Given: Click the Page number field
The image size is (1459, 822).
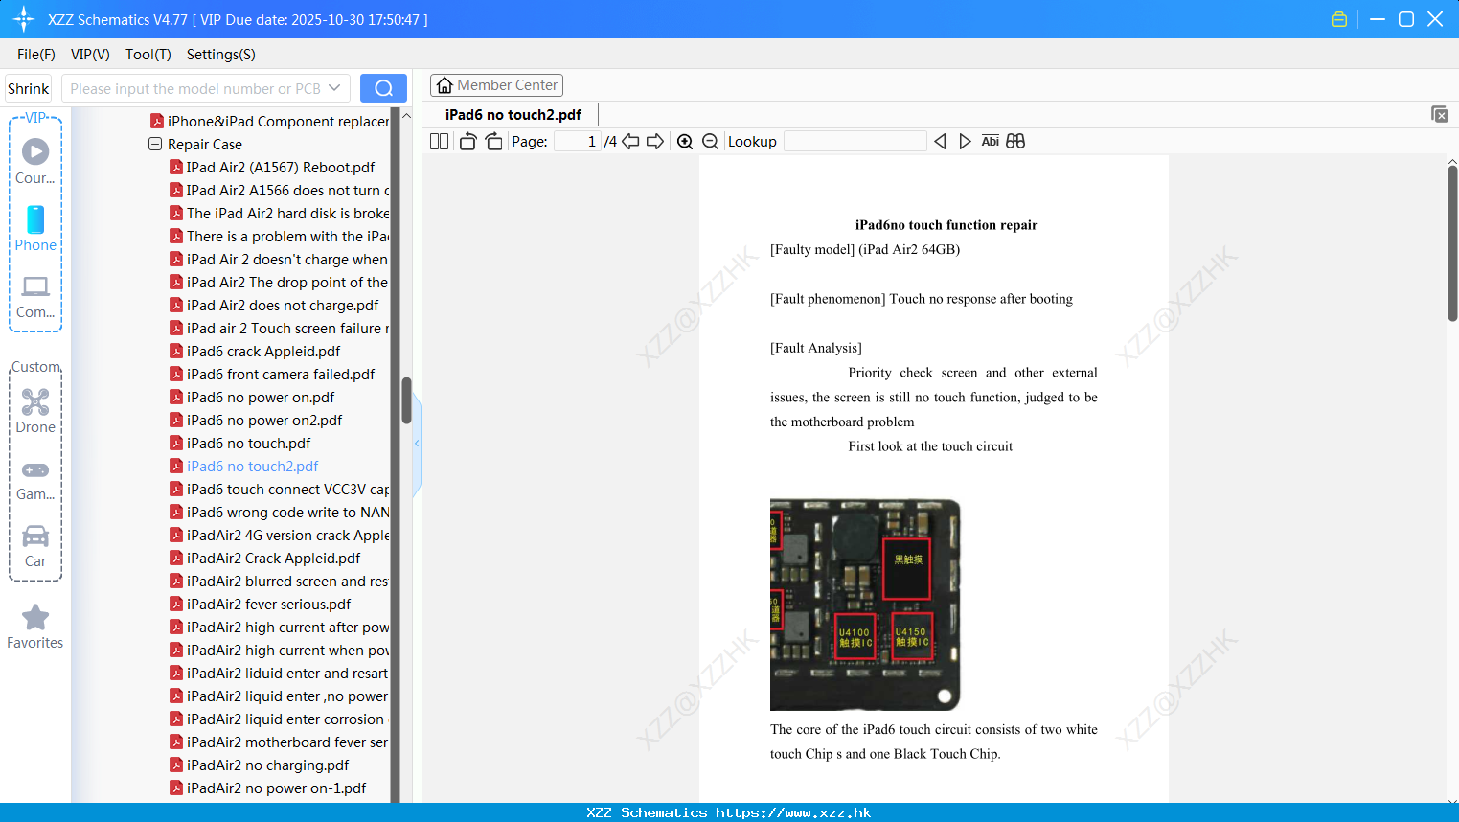Looking at the screenshot, I should [x=577, y=142].
